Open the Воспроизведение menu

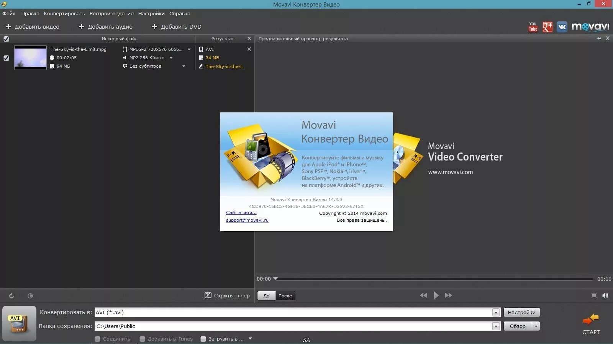(111, 13)
